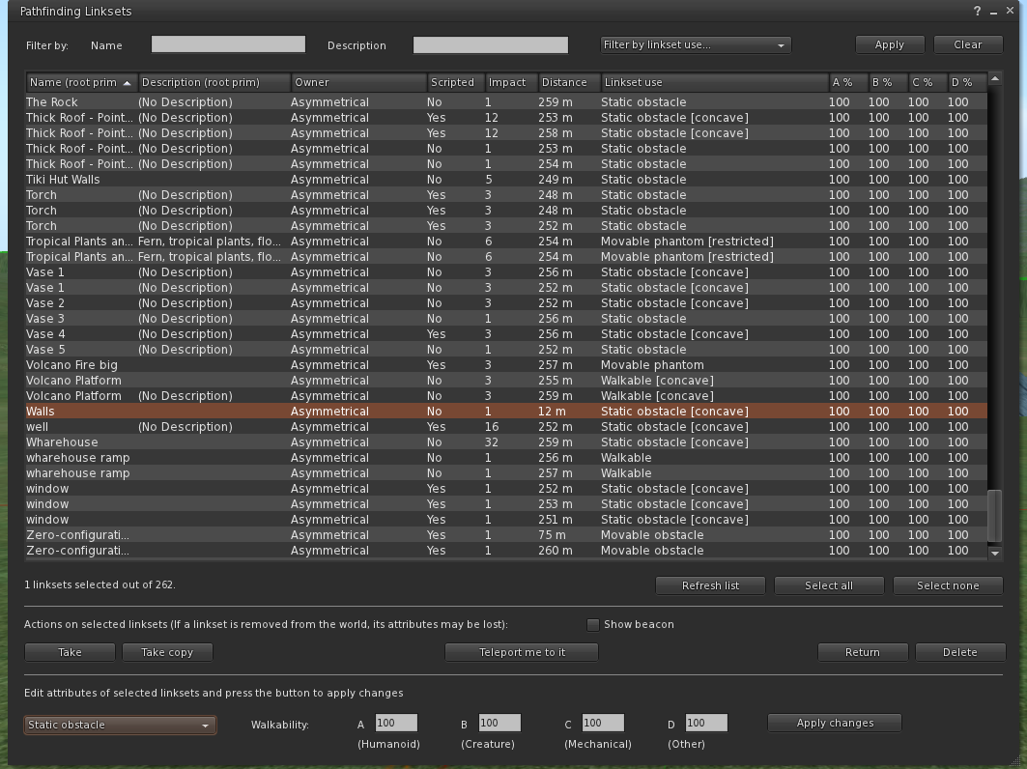This screenshot has width=1027, height=769.
Task: Click the Walkability D (Other) field
Action: pos(706,724)
